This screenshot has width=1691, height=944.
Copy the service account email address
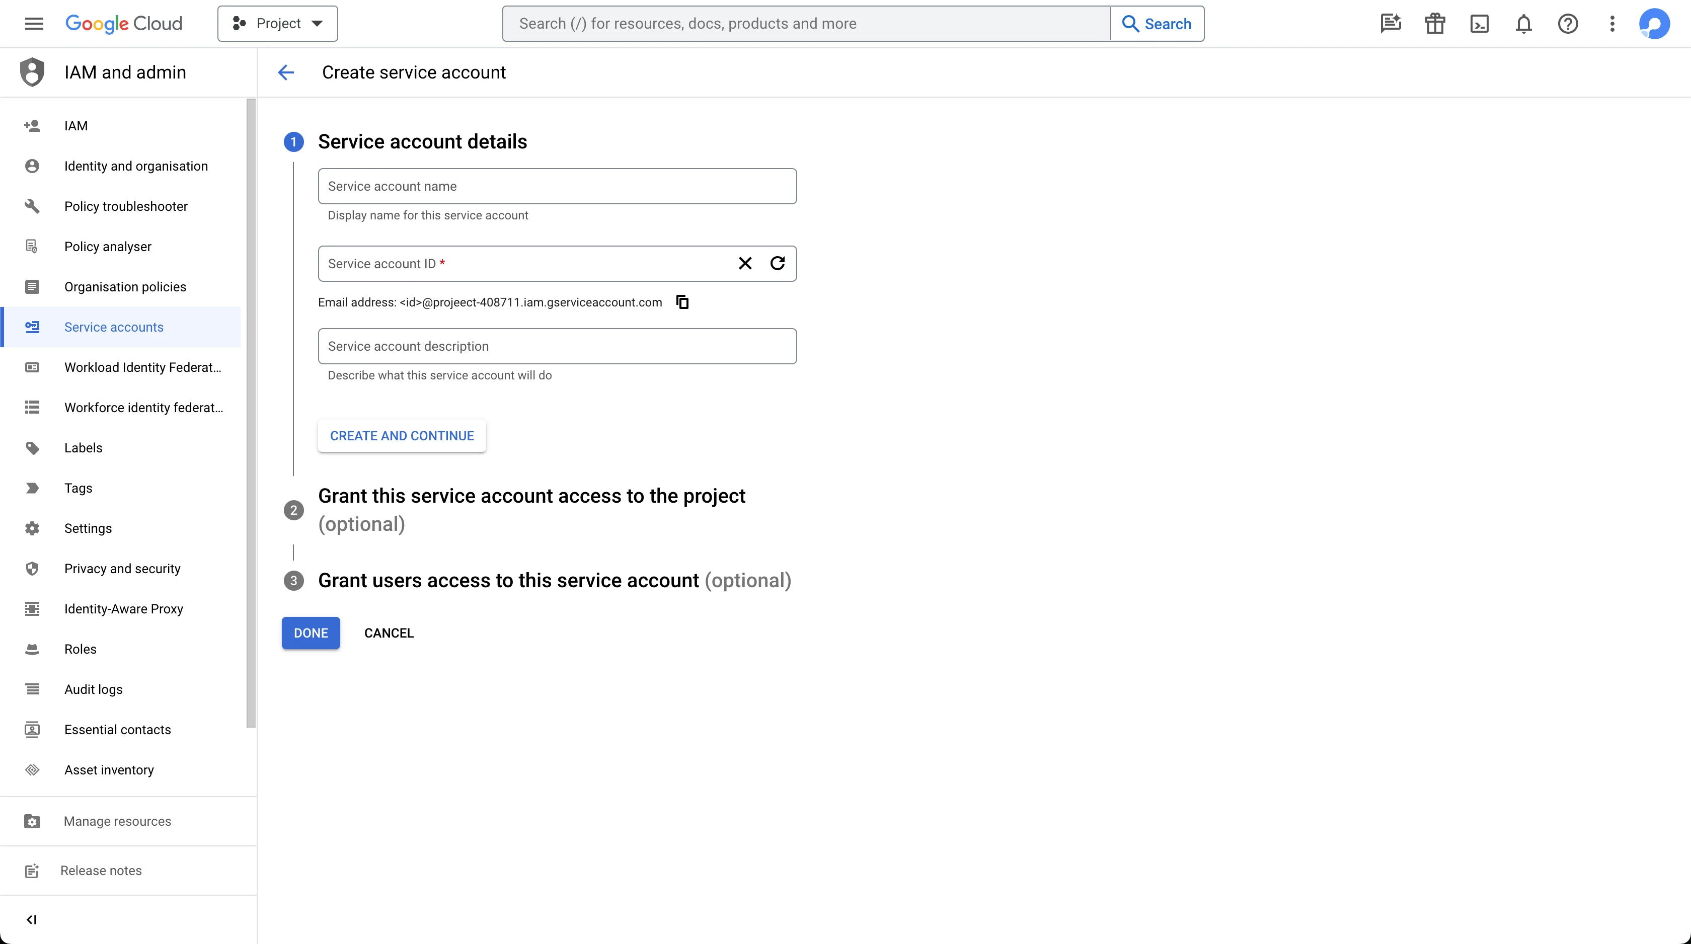coord(683,302)
